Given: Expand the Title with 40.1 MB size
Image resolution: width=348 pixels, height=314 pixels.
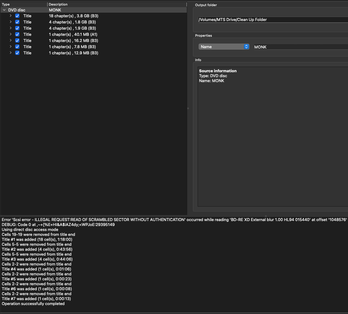Looking at the screenshot, I should (10, 34).
